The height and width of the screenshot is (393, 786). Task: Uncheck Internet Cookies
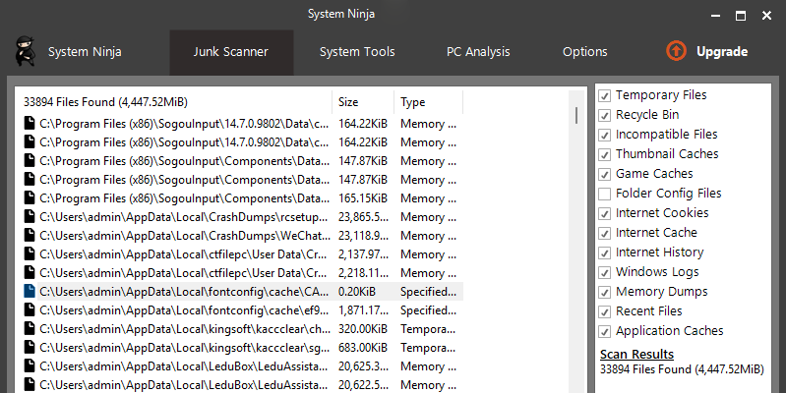(605, 213)
